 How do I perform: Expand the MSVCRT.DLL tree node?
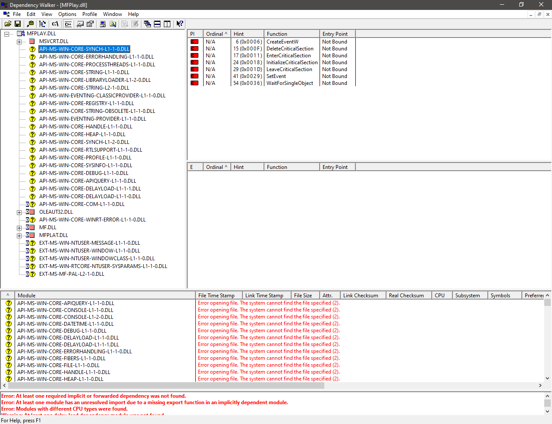[19, 42]
